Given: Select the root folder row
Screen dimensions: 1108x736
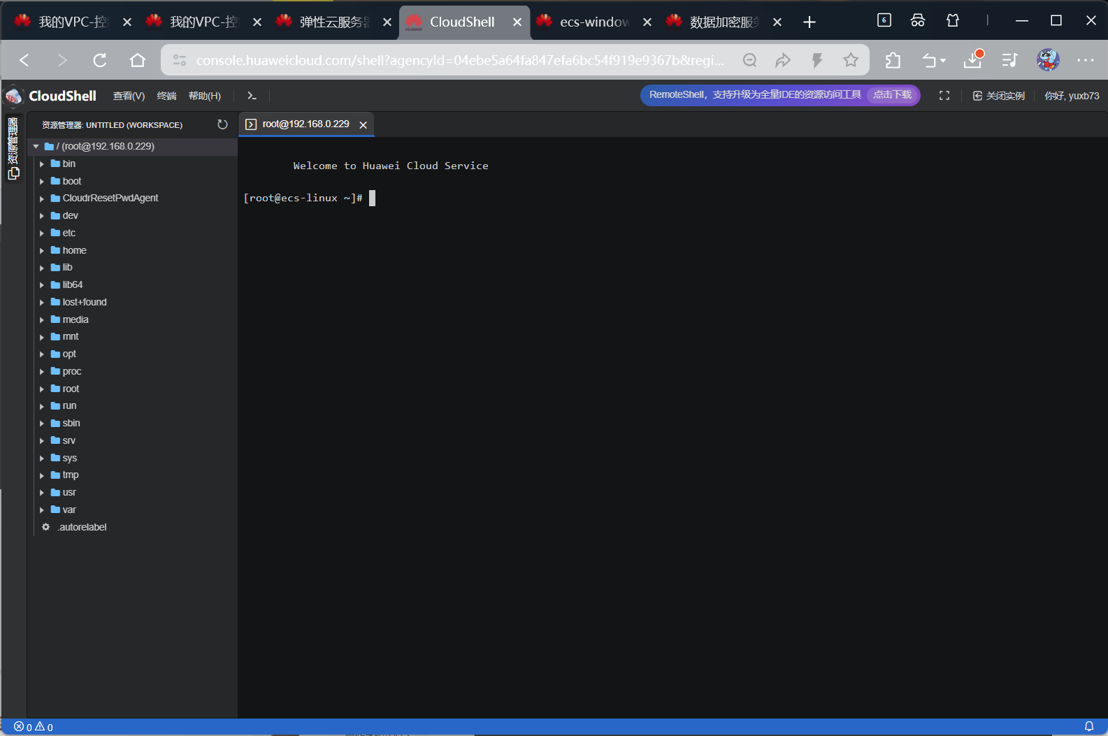Looking at the screenshot, I should [133, 389].
